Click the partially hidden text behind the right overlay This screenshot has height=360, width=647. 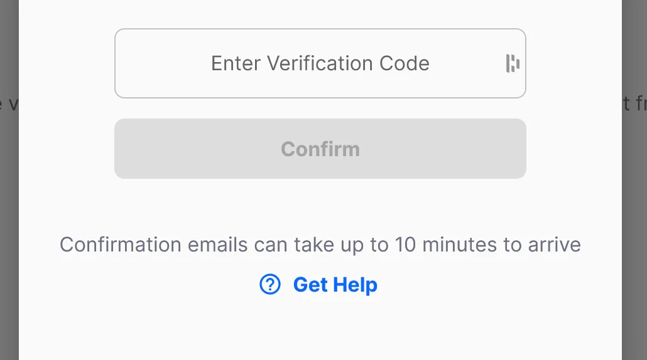click(x=634, y=103)
